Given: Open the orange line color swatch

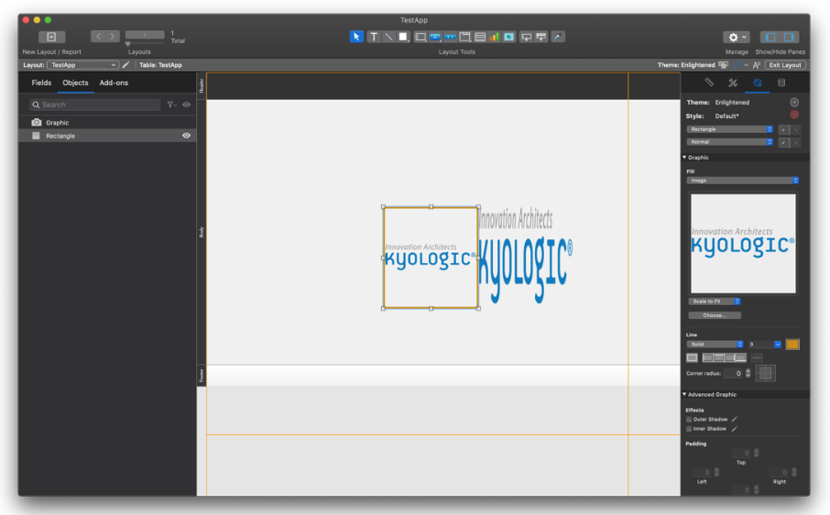Looking at the screenshot, I should click(x=792, y=344).
